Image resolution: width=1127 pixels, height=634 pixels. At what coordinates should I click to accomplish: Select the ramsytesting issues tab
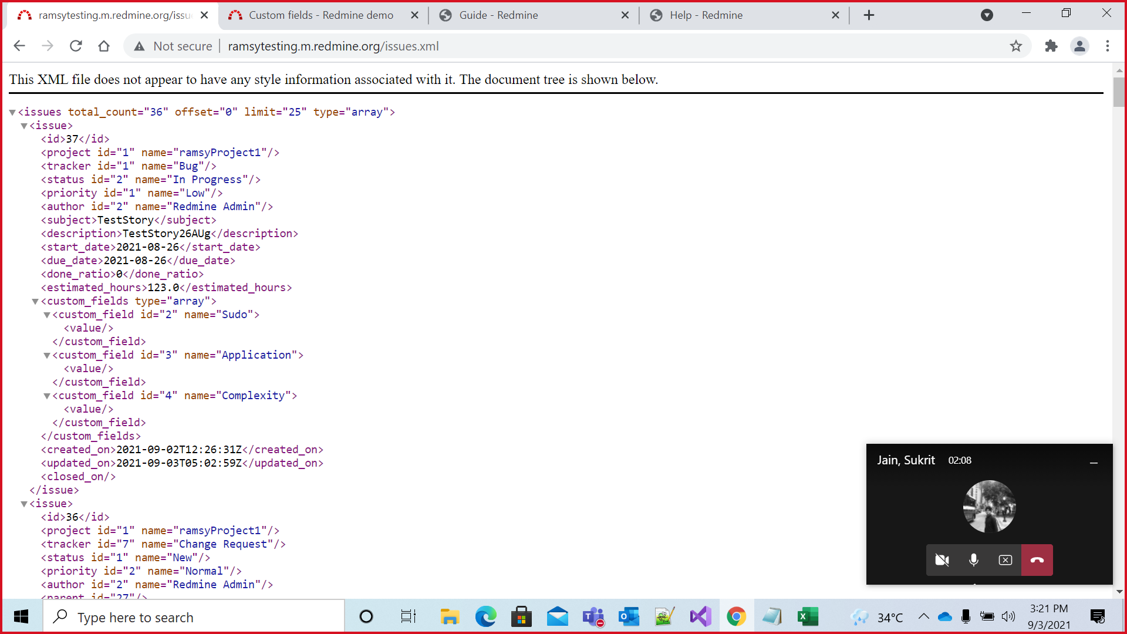tap(114, 15)
